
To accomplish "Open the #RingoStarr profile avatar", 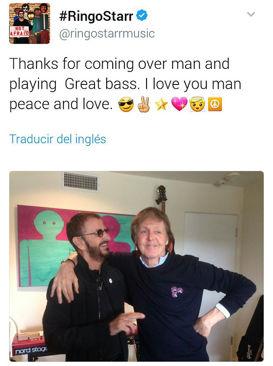I will [29, 23].
